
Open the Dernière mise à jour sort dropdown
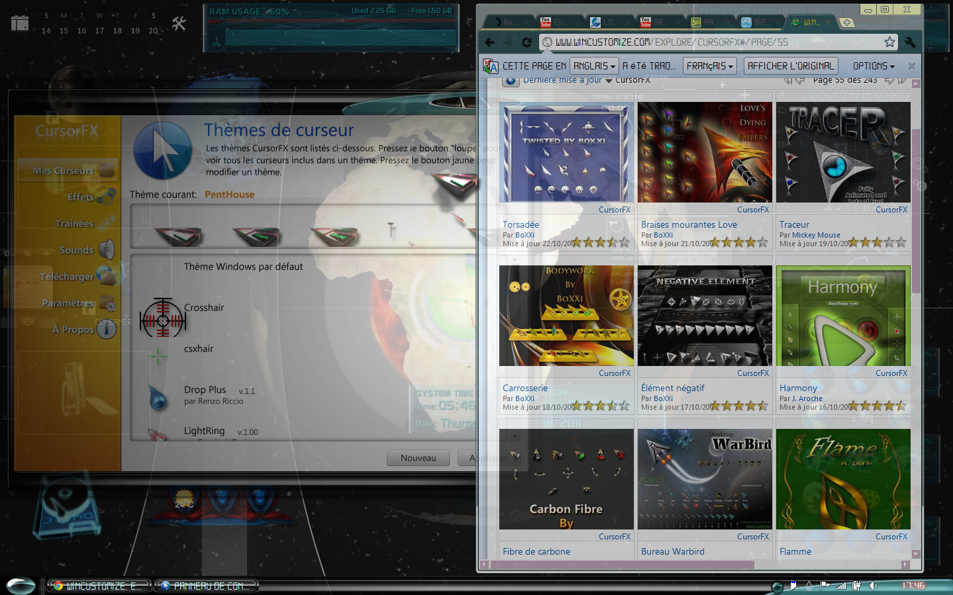click(568, 81)
